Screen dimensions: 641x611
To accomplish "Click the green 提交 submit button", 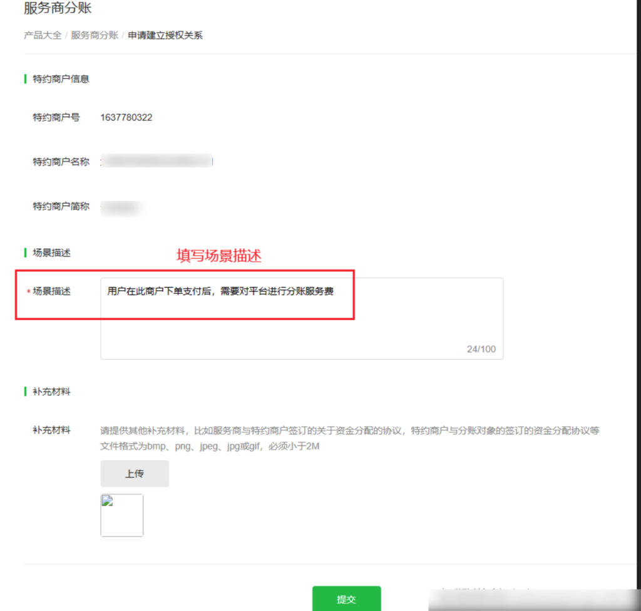I will (347, 598).
